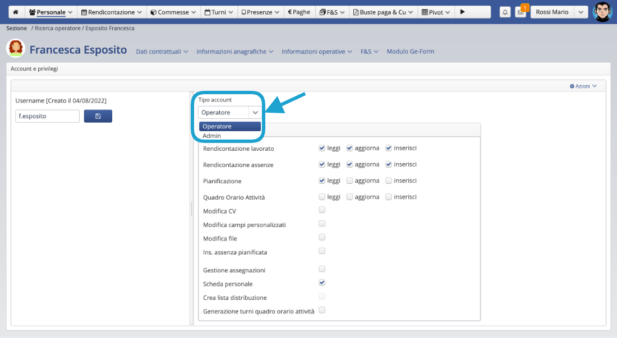Open the notifications bell icon
This screenshot has height=338, width=617.
(x=505, y=12)
